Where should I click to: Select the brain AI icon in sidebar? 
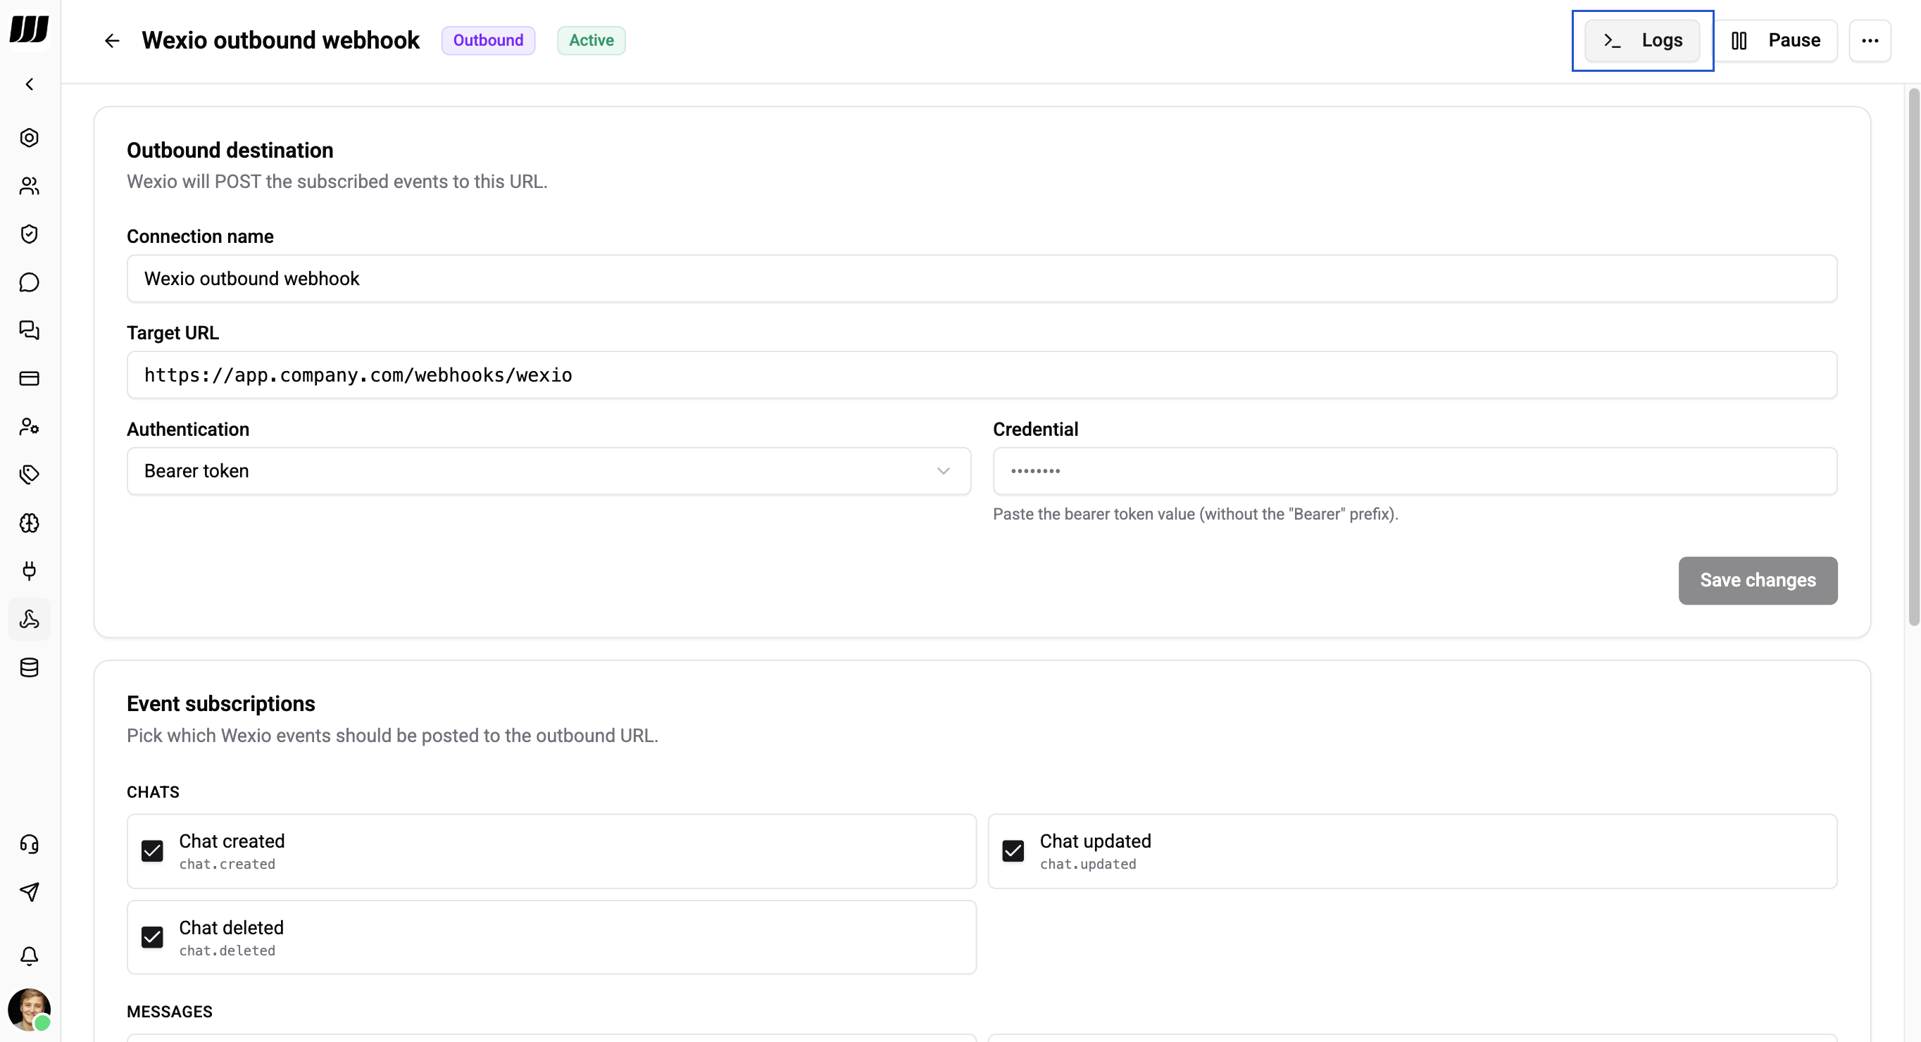(x=29, y=523)
